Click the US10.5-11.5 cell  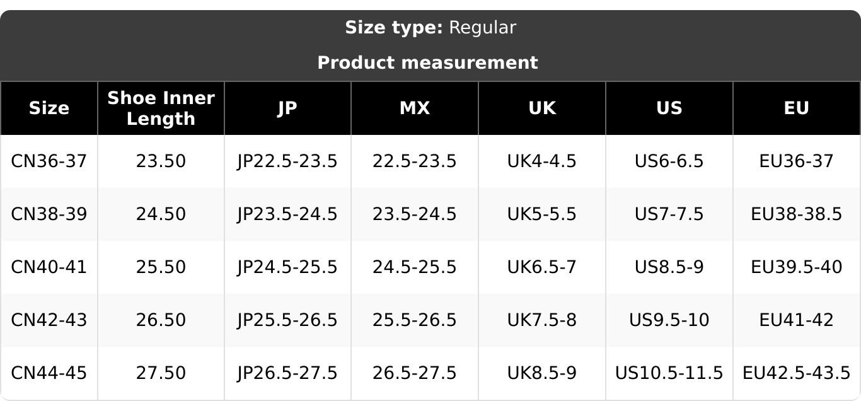pyautogui.click(x=669, y=373)
